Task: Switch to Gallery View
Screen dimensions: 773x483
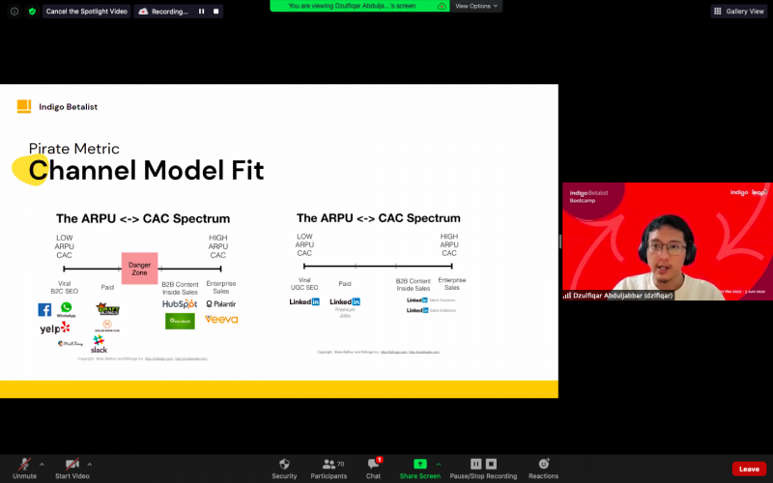Action: coord(738,12)
